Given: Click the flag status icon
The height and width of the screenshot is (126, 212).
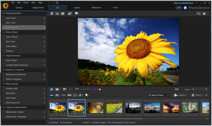Looking at the screenshot, I should [77, 89].
